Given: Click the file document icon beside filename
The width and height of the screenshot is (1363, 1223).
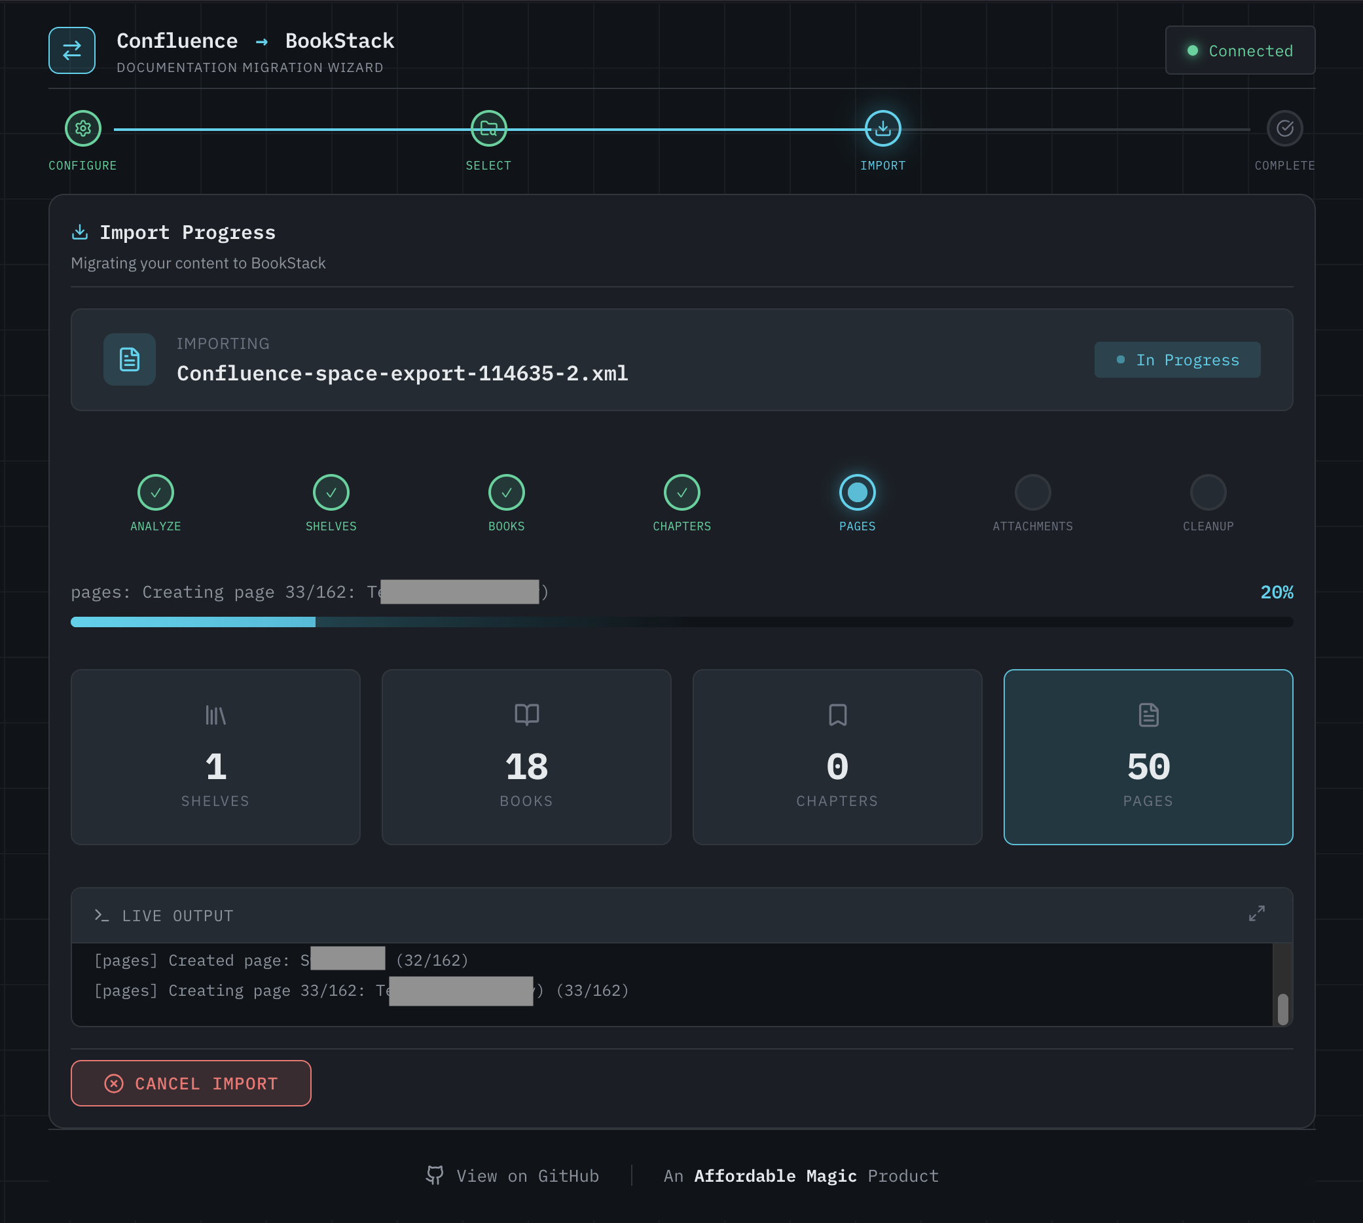Looking at the screenshot, I should coord(130,359).
